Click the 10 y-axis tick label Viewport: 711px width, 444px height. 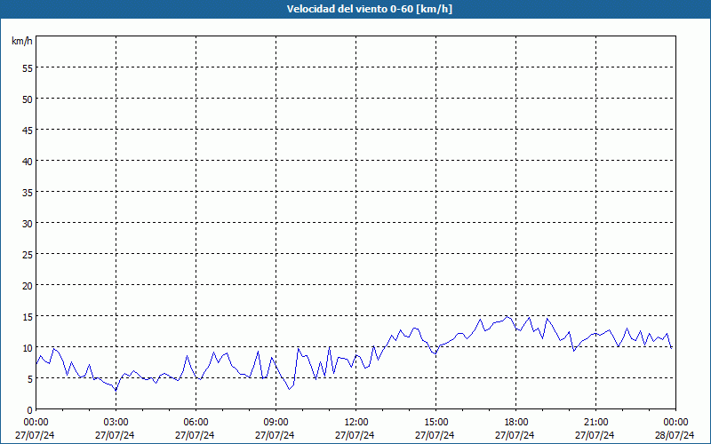[28, 347]
